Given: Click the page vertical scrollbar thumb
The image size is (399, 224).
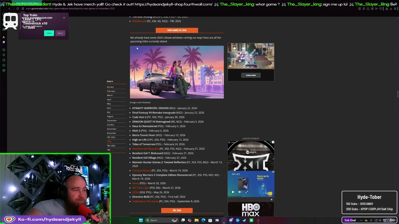Looking at the screenshot, I should point(397,94).
